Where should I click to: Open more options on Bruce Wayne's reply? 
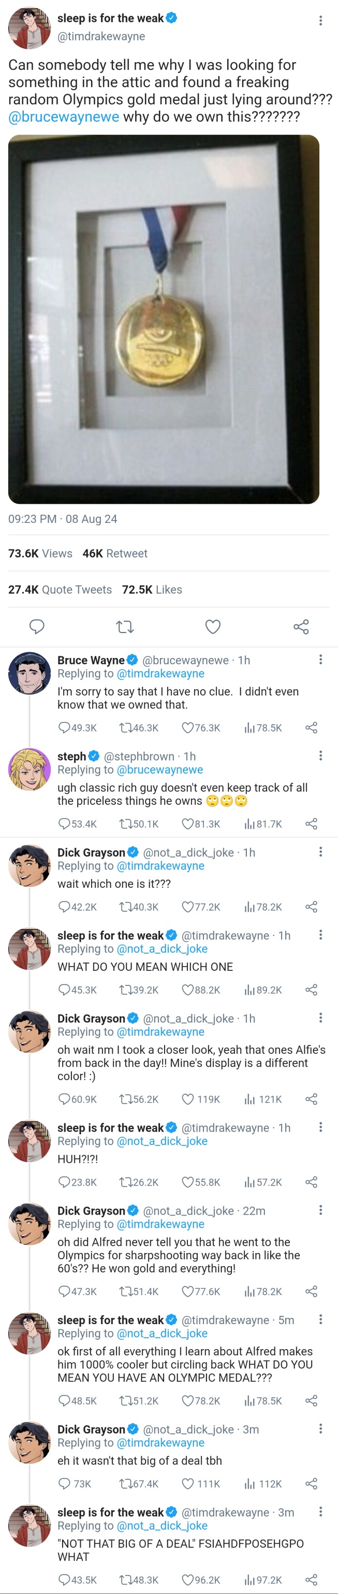tap(320, 659)
